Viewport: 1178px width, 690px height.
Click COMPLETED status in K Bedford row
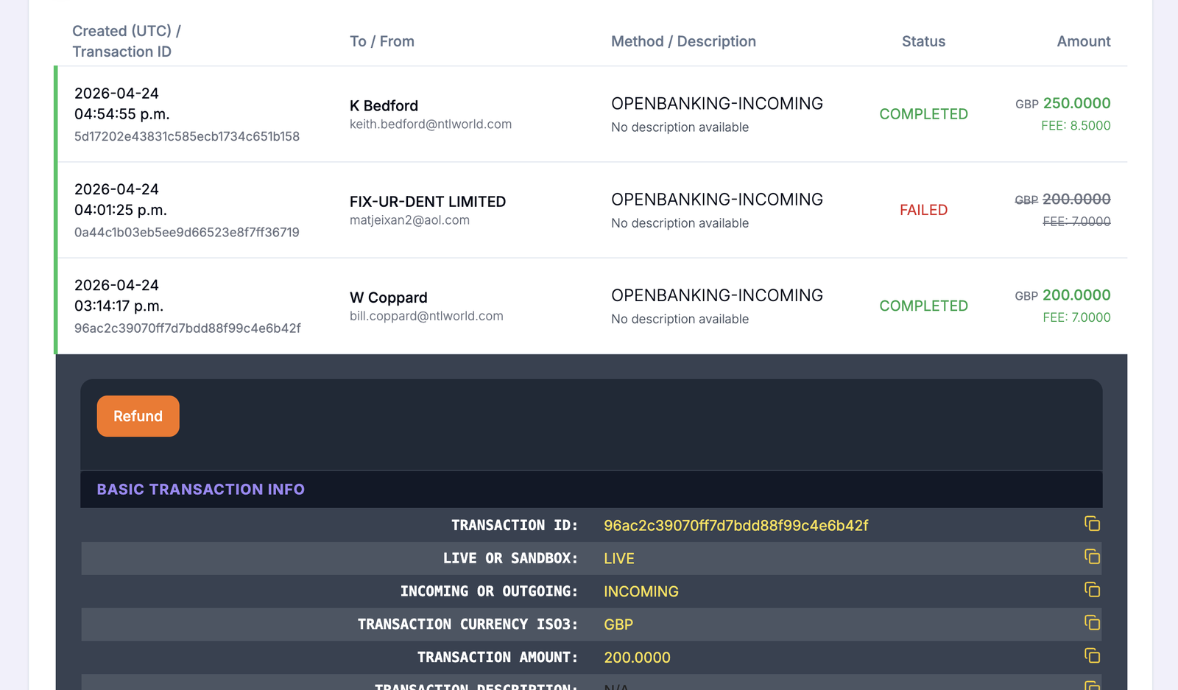tap(923, 114)
